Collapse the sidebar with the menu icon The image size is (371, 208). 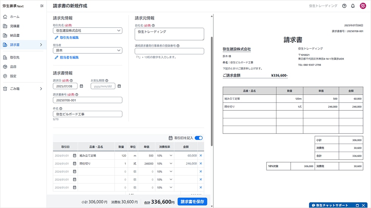[x=42, y=6]
